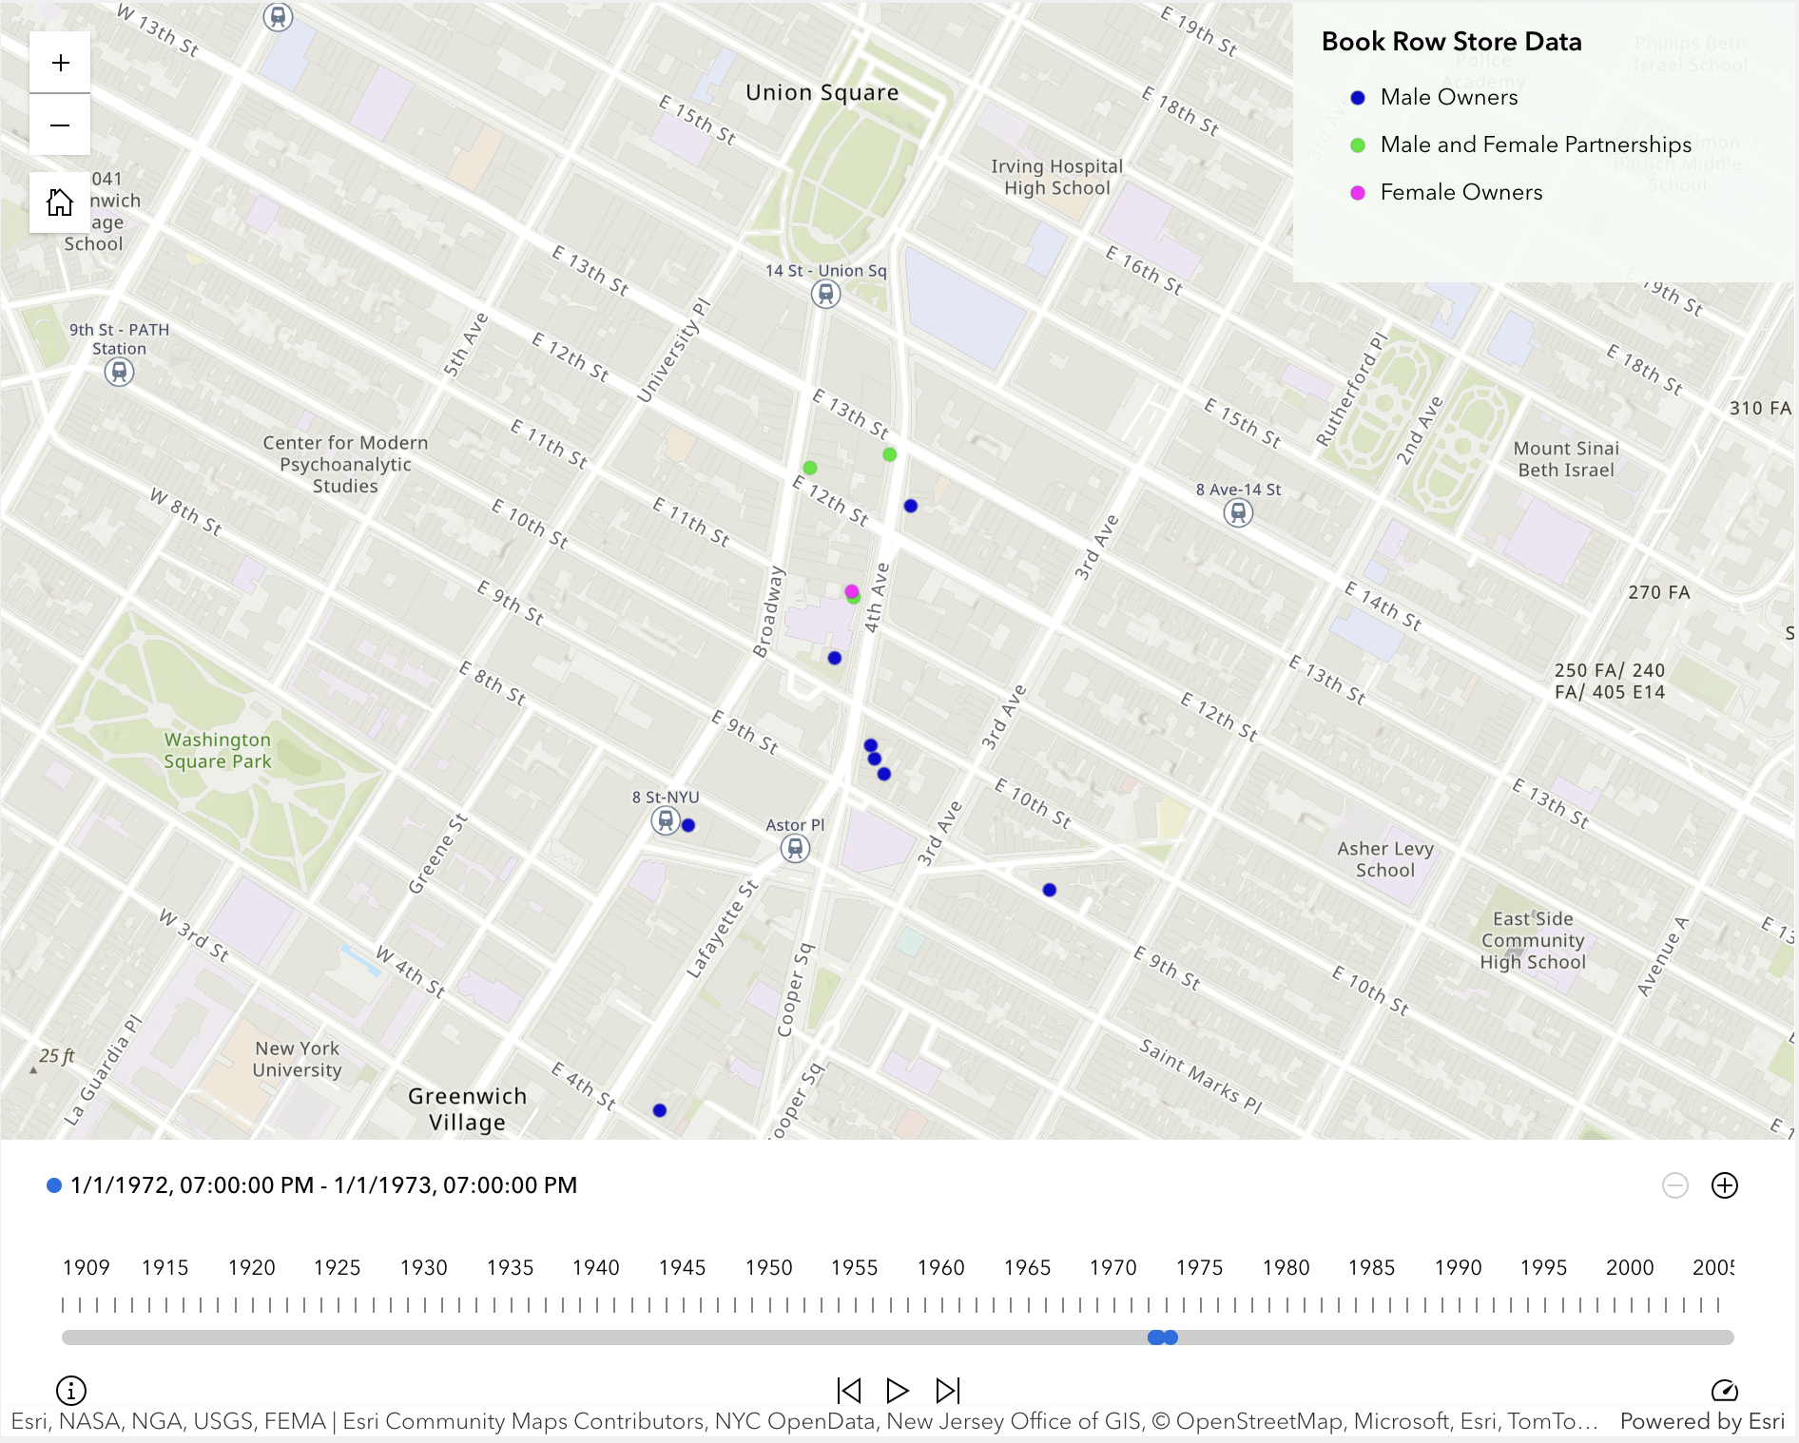
Task: Click Powered by Esri link
Action: pyautogui.click(x=1702, y=1421)
